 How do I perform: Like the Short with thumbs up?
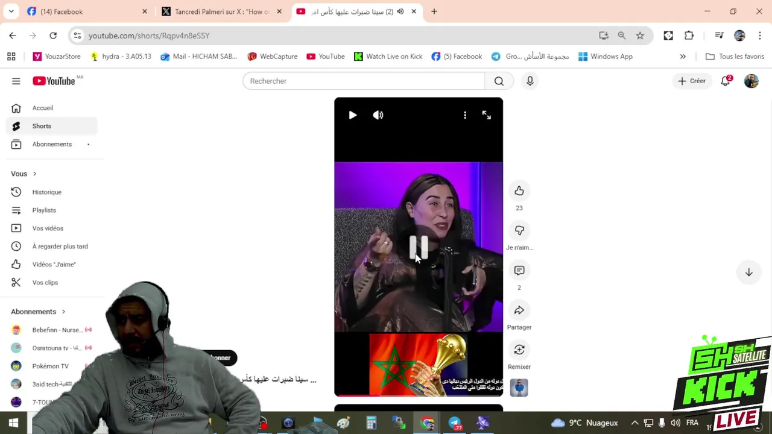click(x=519, y=191)
